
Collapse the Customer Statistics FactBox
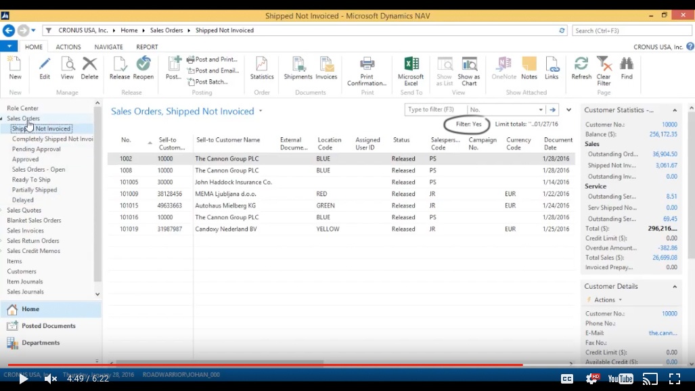(675, 110)
